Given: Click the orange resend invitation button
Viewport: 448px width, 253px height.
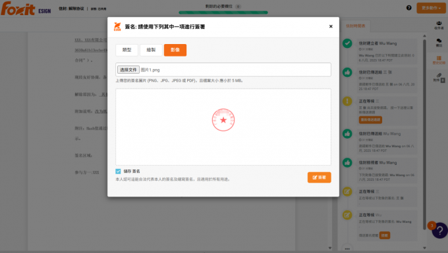Looking at the screenshot, I should point(370,120).
